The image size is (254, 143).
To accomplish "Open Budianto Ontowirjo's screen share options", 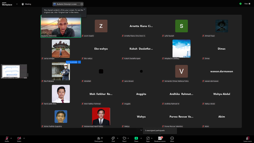I will click(x=68, y=4).
